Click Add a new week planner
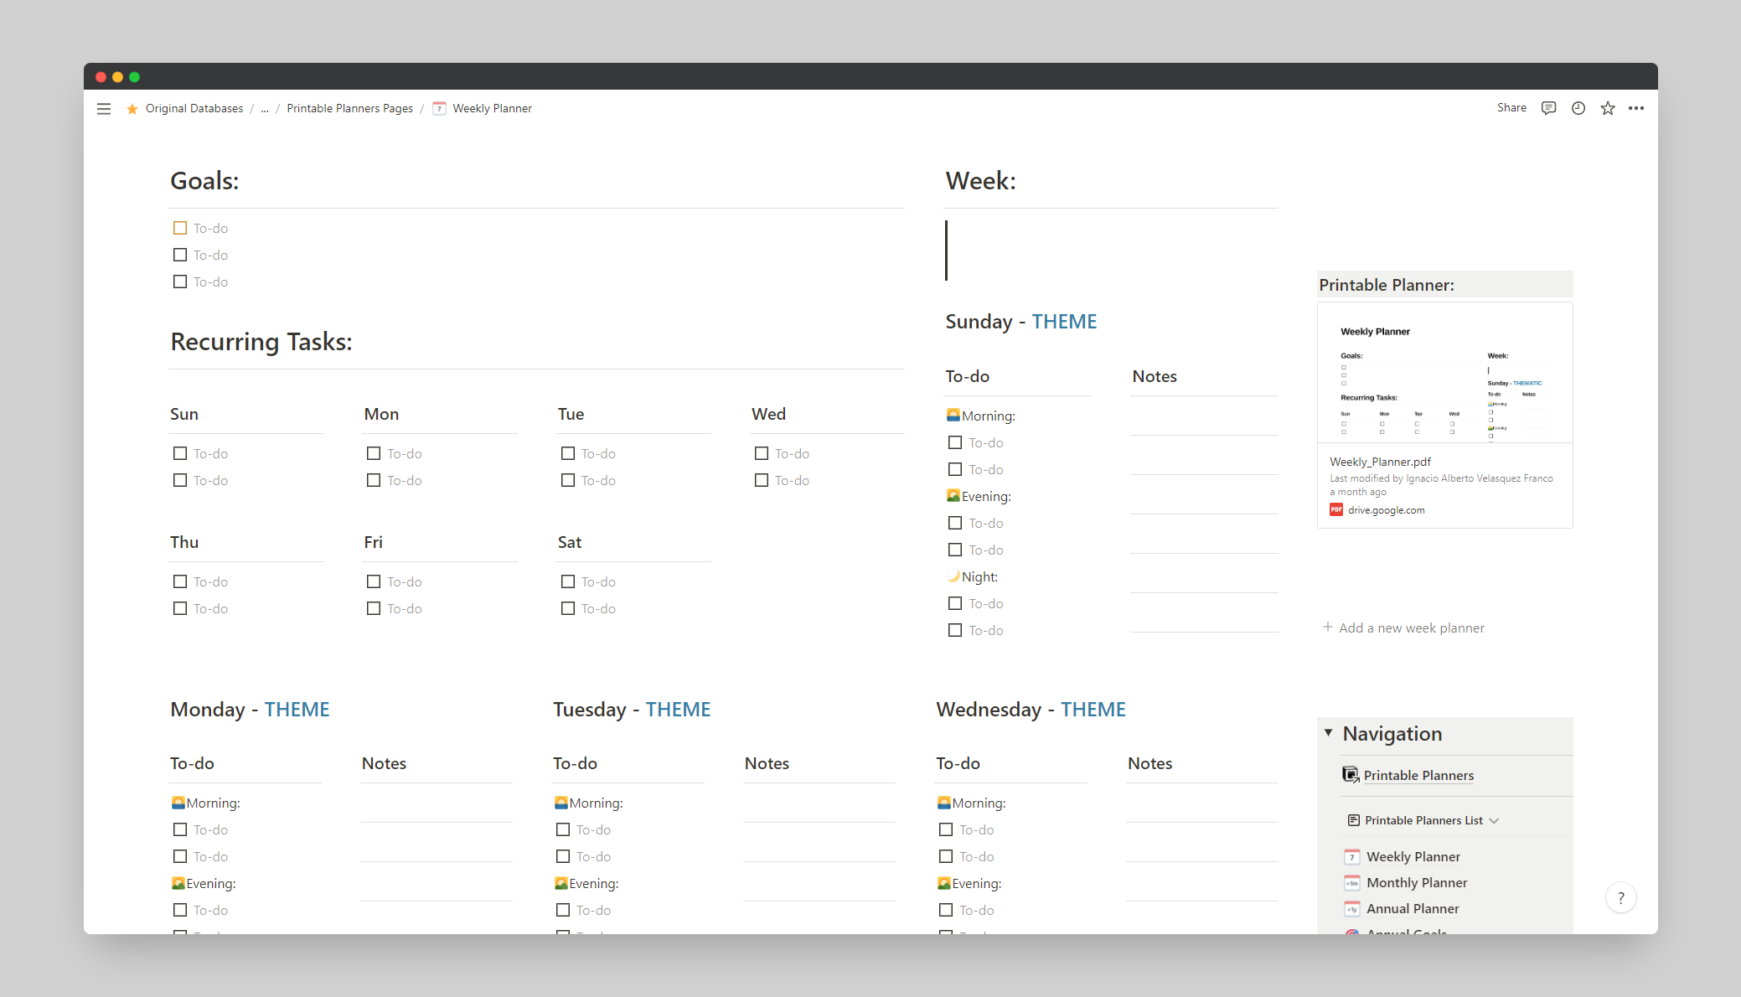The image size is (1741, 997). 1411,628
